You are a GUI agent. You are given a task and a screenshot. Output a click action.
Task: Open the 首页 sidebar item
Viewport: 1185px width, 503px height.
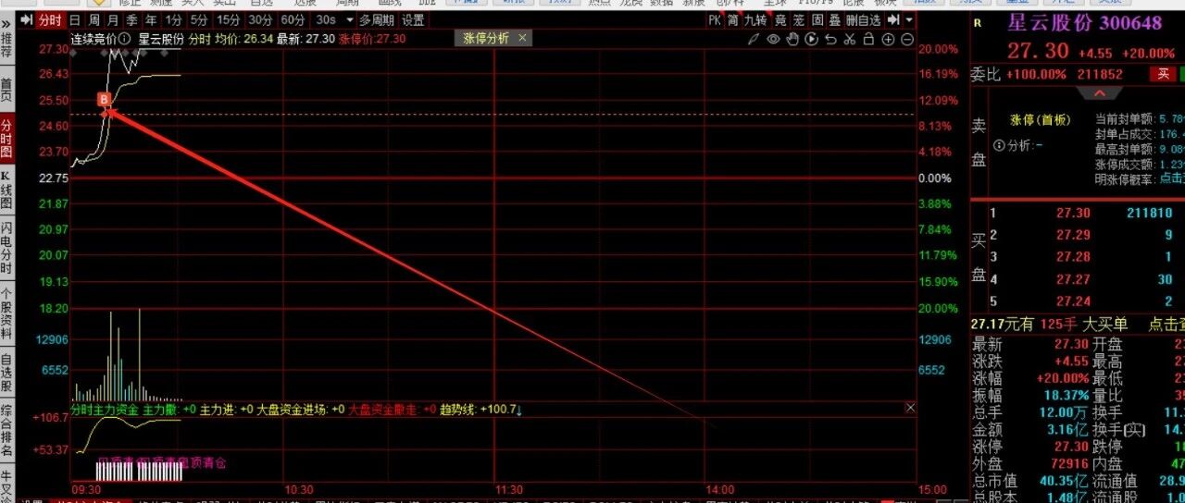pos(6,88)
